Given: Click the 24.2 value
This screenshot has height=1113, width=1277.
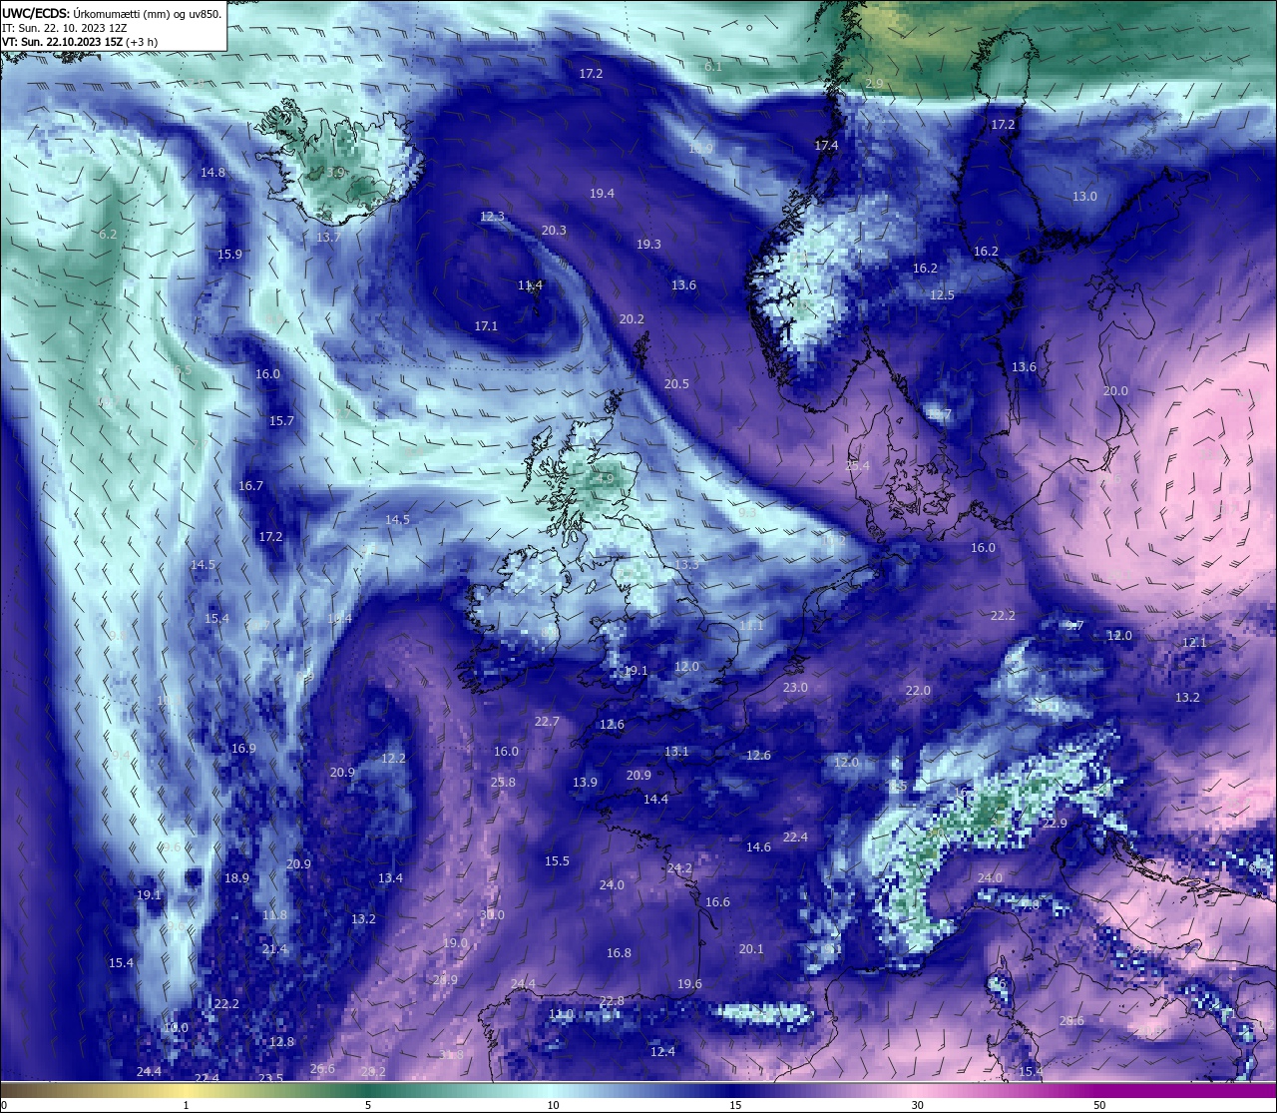Looking at the screenshot, I should pyautogui.click(x=679, y=868).
